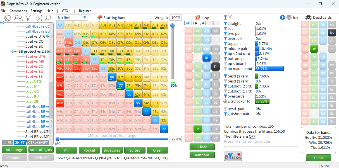
Task: Click the gutshot (2 crd) filter funnel
Action: [225, 86]
